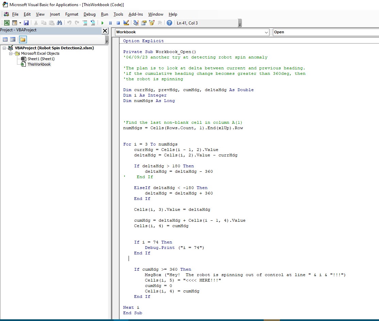Open the Insert object dropdown arrow
379x321 pixels.
tap(20, 23)
